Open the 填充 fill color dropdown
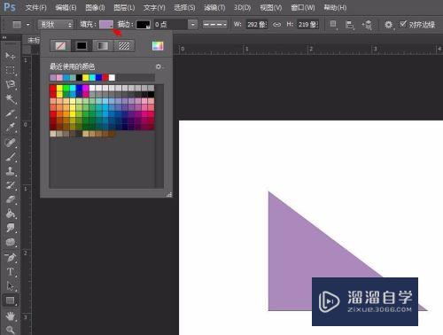The width and height of the screenshot is (443, 335). click(106, 24)
